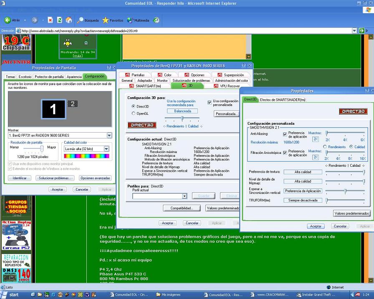This screenshot has height=299, width=374.
Task: Click Opciones avanzadas button
Action: [x=95, y=178]
